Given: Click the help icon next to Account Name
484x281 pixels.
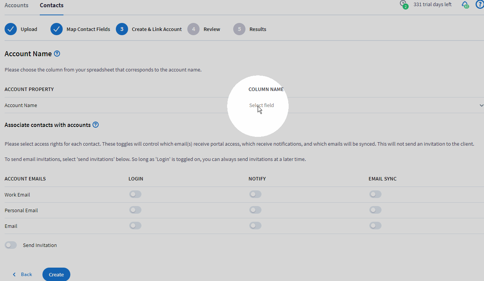Looking at the screenshot, I should pyautogui.click(x=57, y=54).
